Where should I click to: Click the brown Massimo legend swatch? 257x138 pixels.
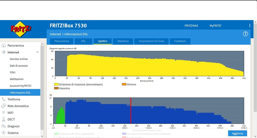click(x=56, y=88)
